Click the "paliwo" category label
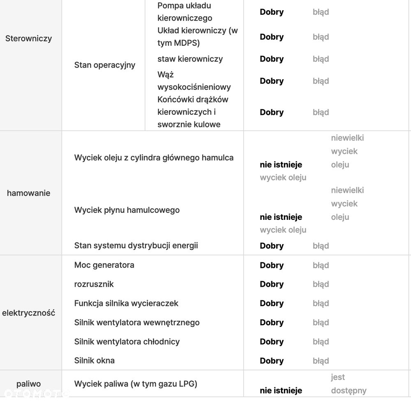Image resolution: width=411 pixels, height=402 pixels. click(29, 384)
